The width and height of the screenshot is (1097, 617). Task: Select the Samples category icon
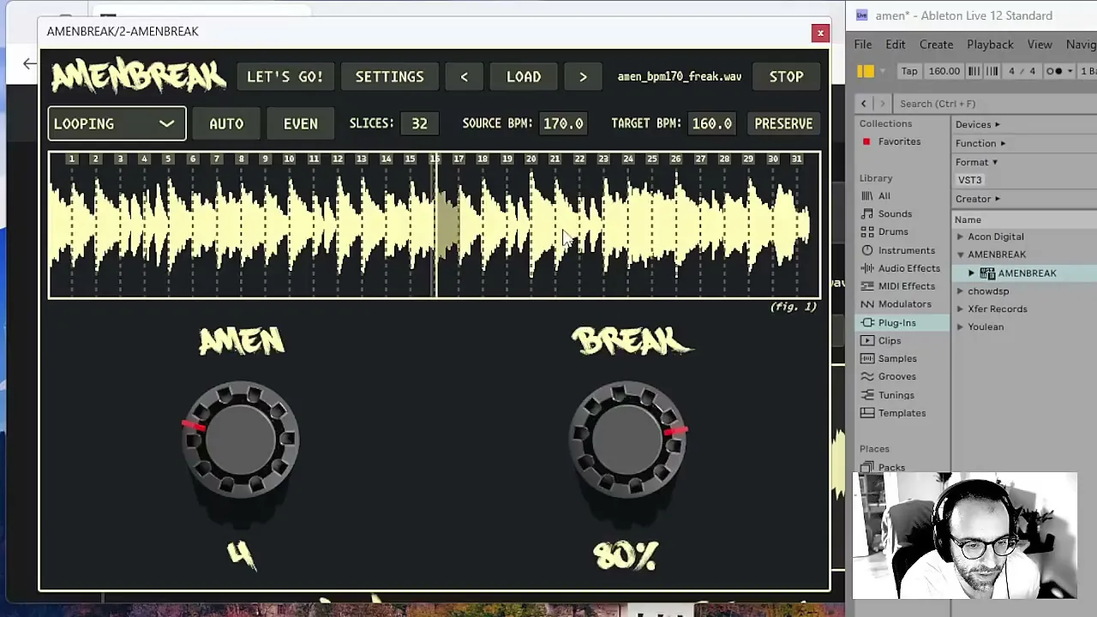(x=867, y=359)
